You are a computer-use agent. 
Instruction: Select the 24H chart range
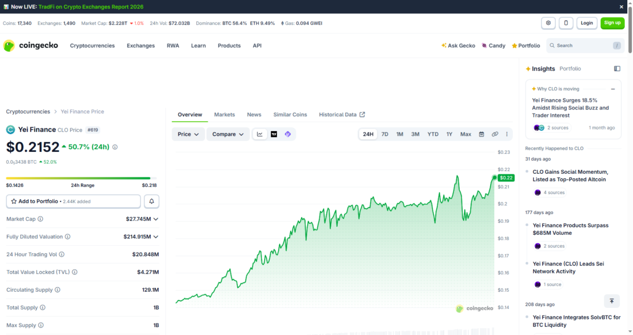click(x=368, y=135)
